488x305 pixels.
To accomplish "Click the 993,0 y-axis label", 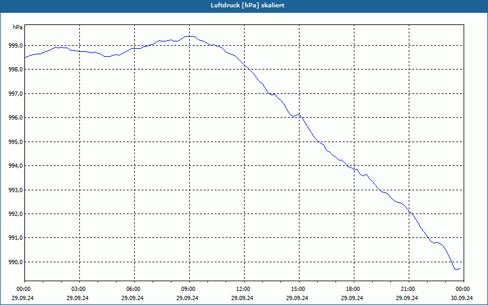I will pyautogui.click(x=16, y=190).
